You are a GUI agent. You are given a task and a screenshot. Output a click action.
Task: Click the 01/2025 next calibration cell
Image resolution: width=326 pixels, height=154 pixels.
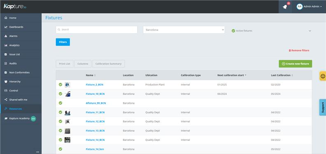pos(222,85)
